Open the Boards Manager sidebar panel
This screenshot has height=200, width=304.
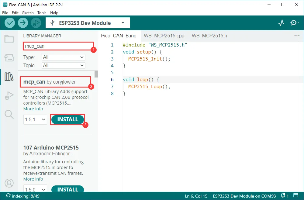click(9, 57)
